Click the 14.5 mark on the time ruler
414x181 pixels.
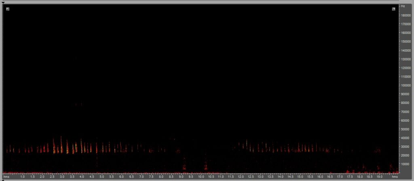coord(290,177)
